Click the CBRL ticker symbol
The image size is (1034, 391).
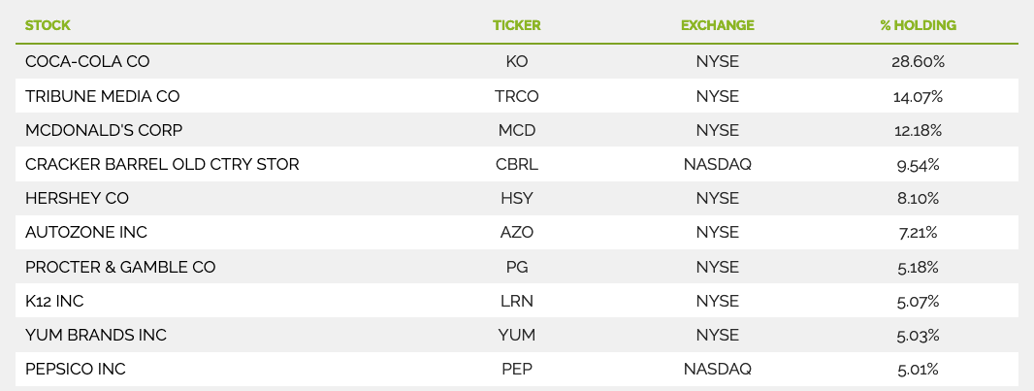tap(517, 164)
